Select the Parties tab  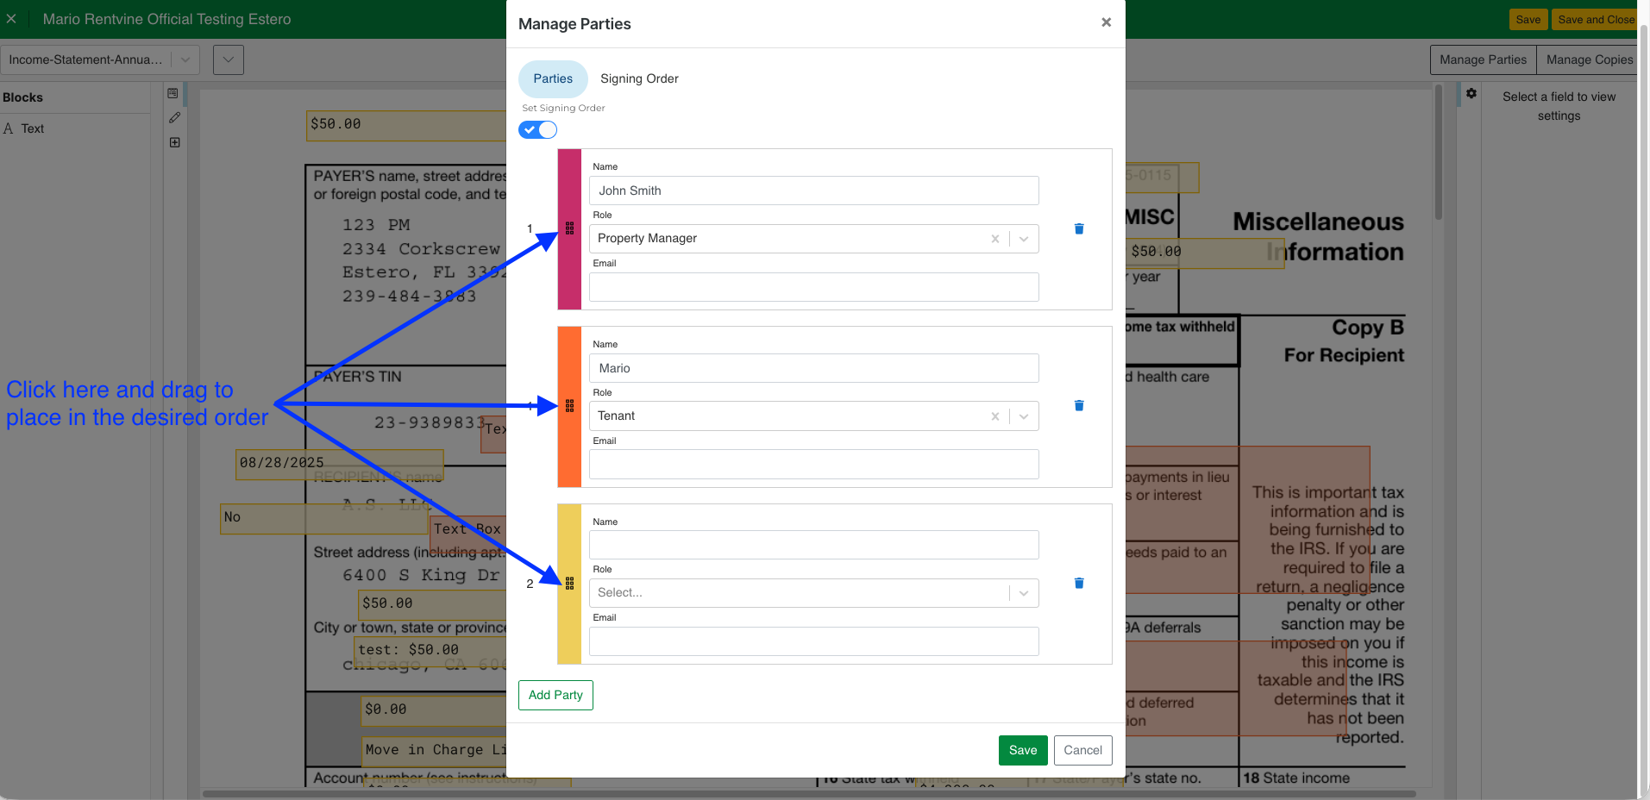(553, 78)
